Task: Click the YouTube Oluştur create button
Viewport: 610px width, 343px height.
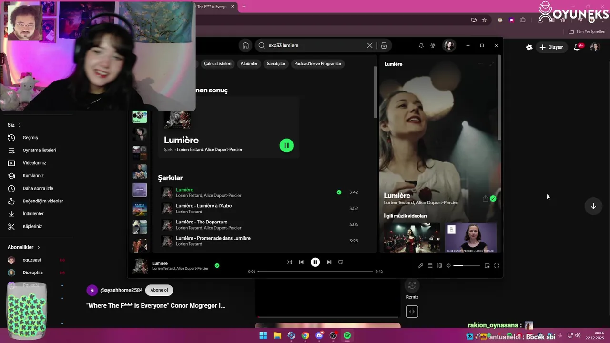Action: [x=551, y=47]
